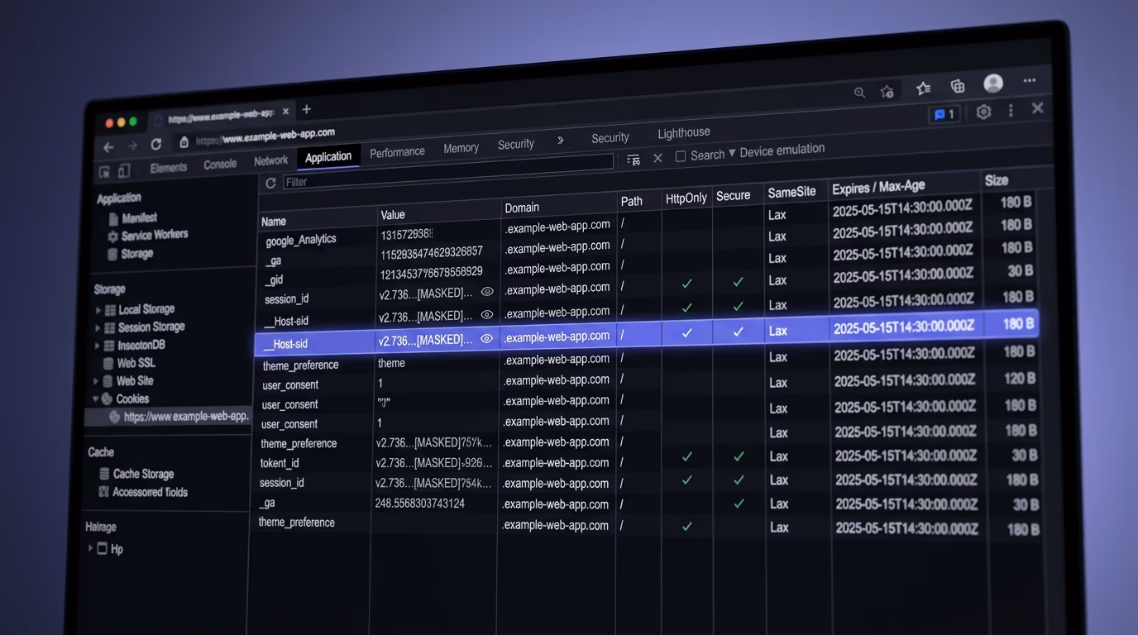Sort by the Value column header
Image resolution: width=1138 pixels, height=635 pixels.
pos(439,213)
